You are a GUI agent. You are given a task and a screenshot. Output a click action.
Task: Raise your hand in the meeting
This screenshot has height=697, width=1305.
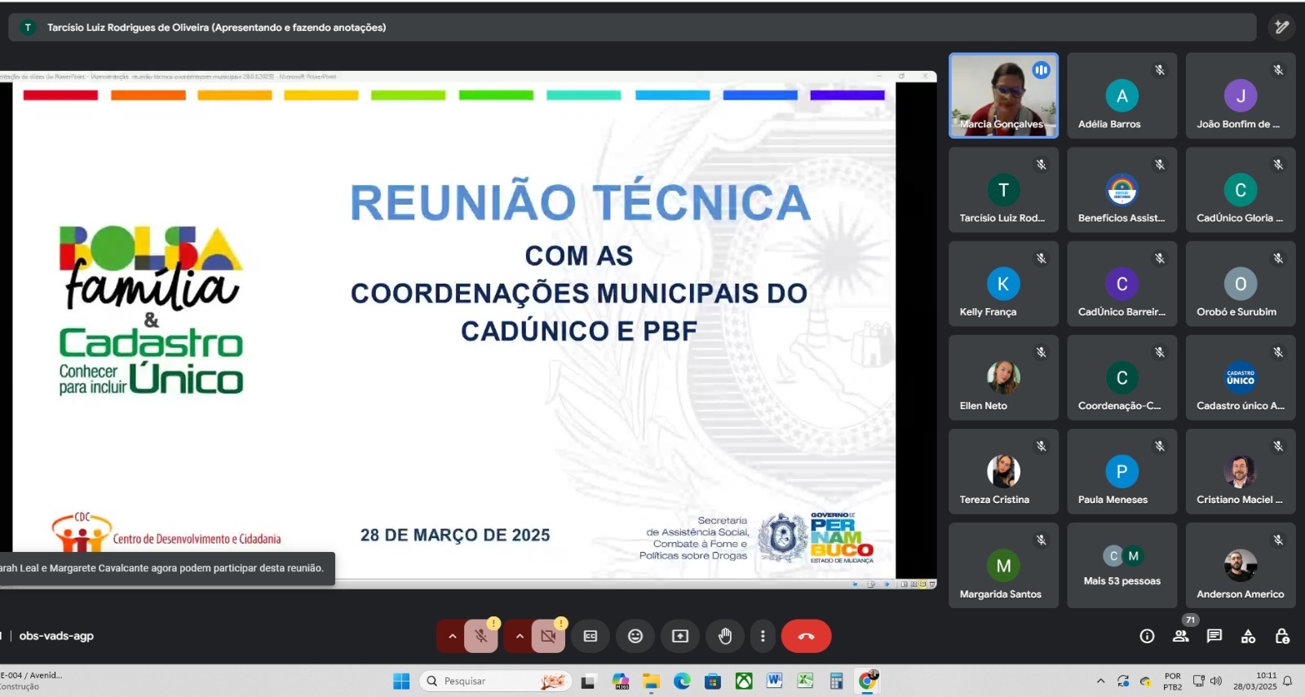[725, 637]
